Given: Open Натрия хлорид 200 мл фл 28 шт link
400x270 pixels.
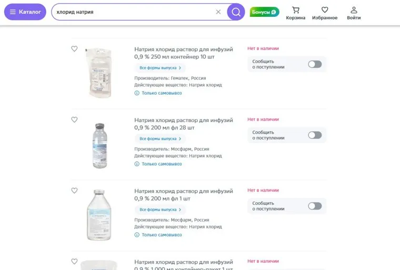Looking at the screenshot, I should (x=183, y=124).
